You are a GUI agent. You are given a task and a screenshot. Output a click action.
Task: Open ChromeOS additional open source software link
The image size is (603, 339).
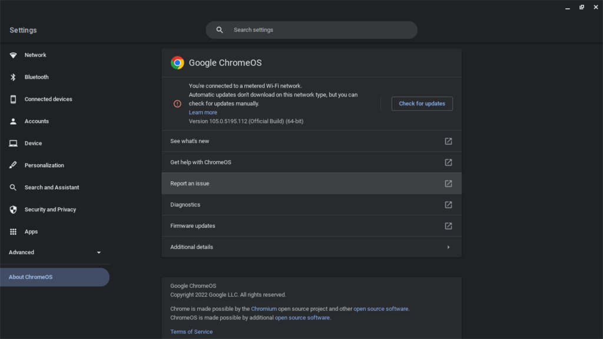302,318
